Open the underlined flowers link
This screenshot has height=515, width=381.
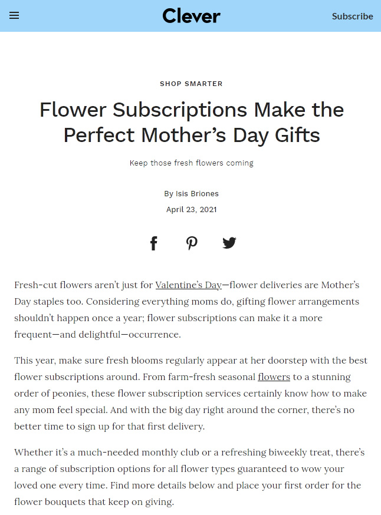point(274,377)
